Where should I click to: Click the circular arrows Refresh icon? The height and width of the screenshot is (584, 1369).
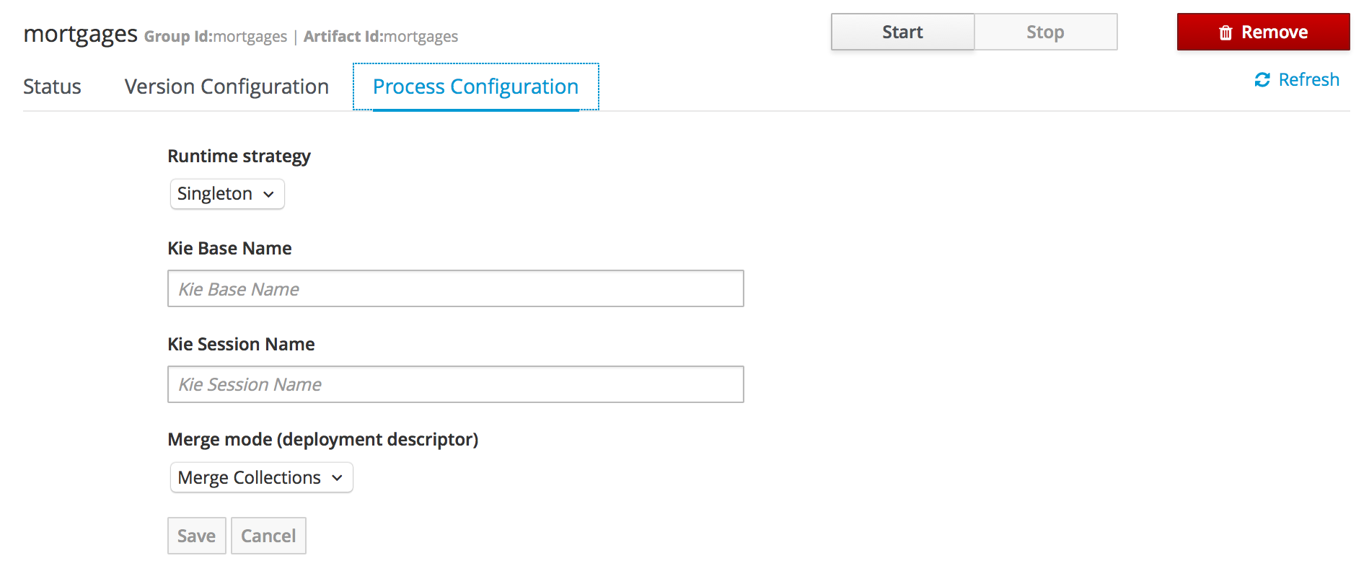[1262, 80]
